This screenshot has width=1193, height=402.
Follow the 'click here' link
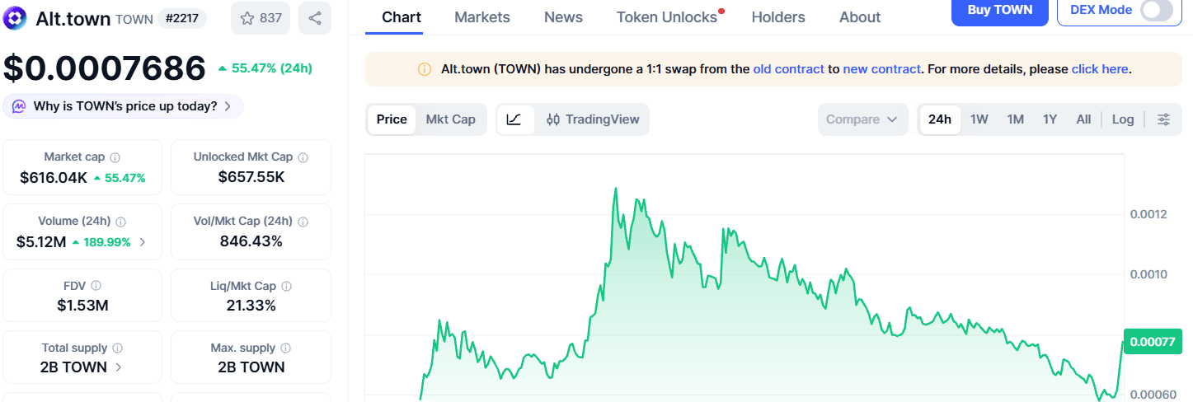1100,69
